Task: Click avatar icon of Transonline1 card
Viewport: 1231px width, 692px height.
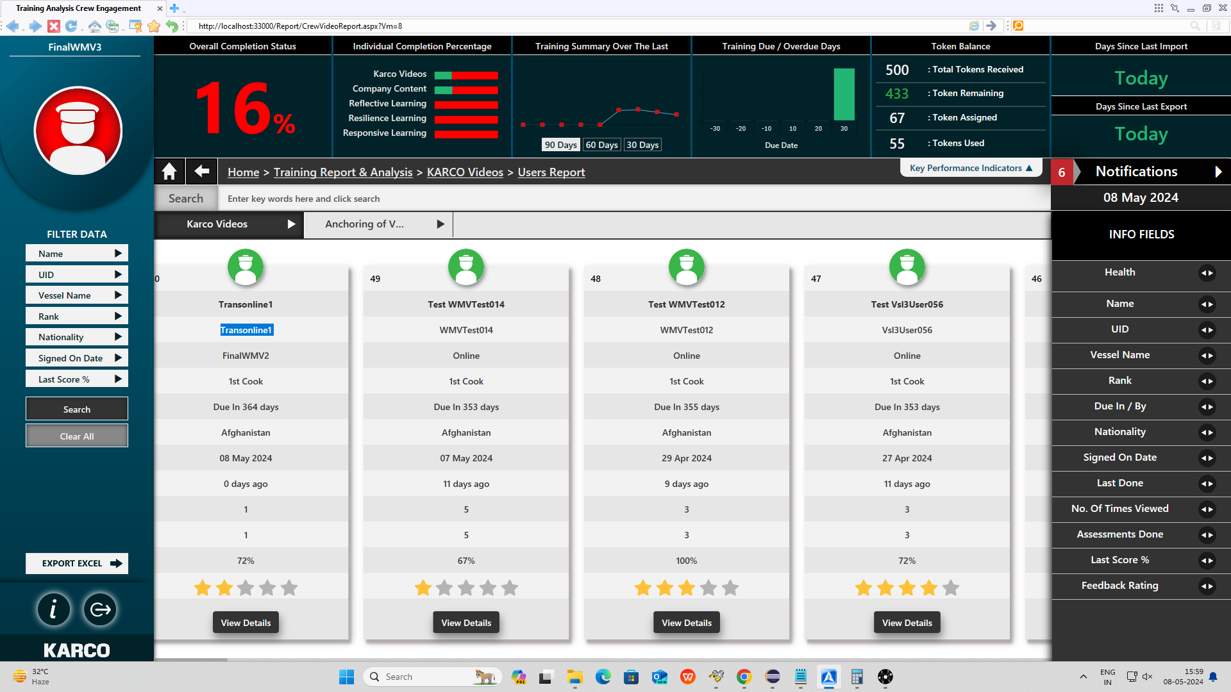Action: [246, 267]
